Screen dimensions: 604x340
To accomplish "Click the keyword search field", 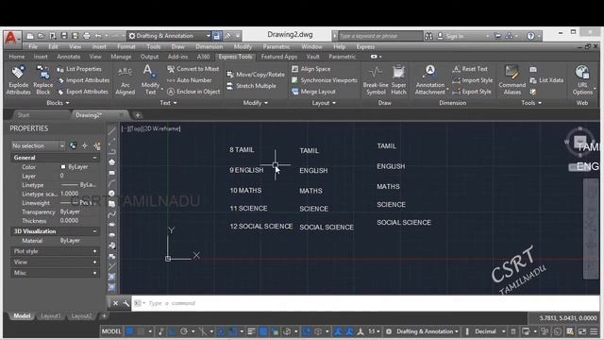I will [x=379, y=36].
